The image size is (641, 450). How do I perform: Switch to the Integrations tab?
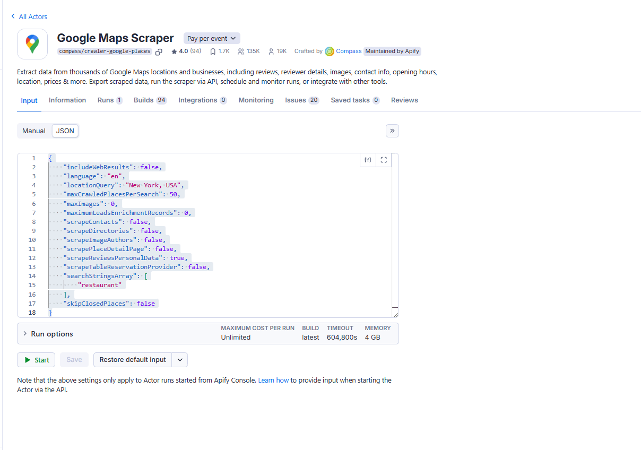pyautogui.click(x=203, y=100)
